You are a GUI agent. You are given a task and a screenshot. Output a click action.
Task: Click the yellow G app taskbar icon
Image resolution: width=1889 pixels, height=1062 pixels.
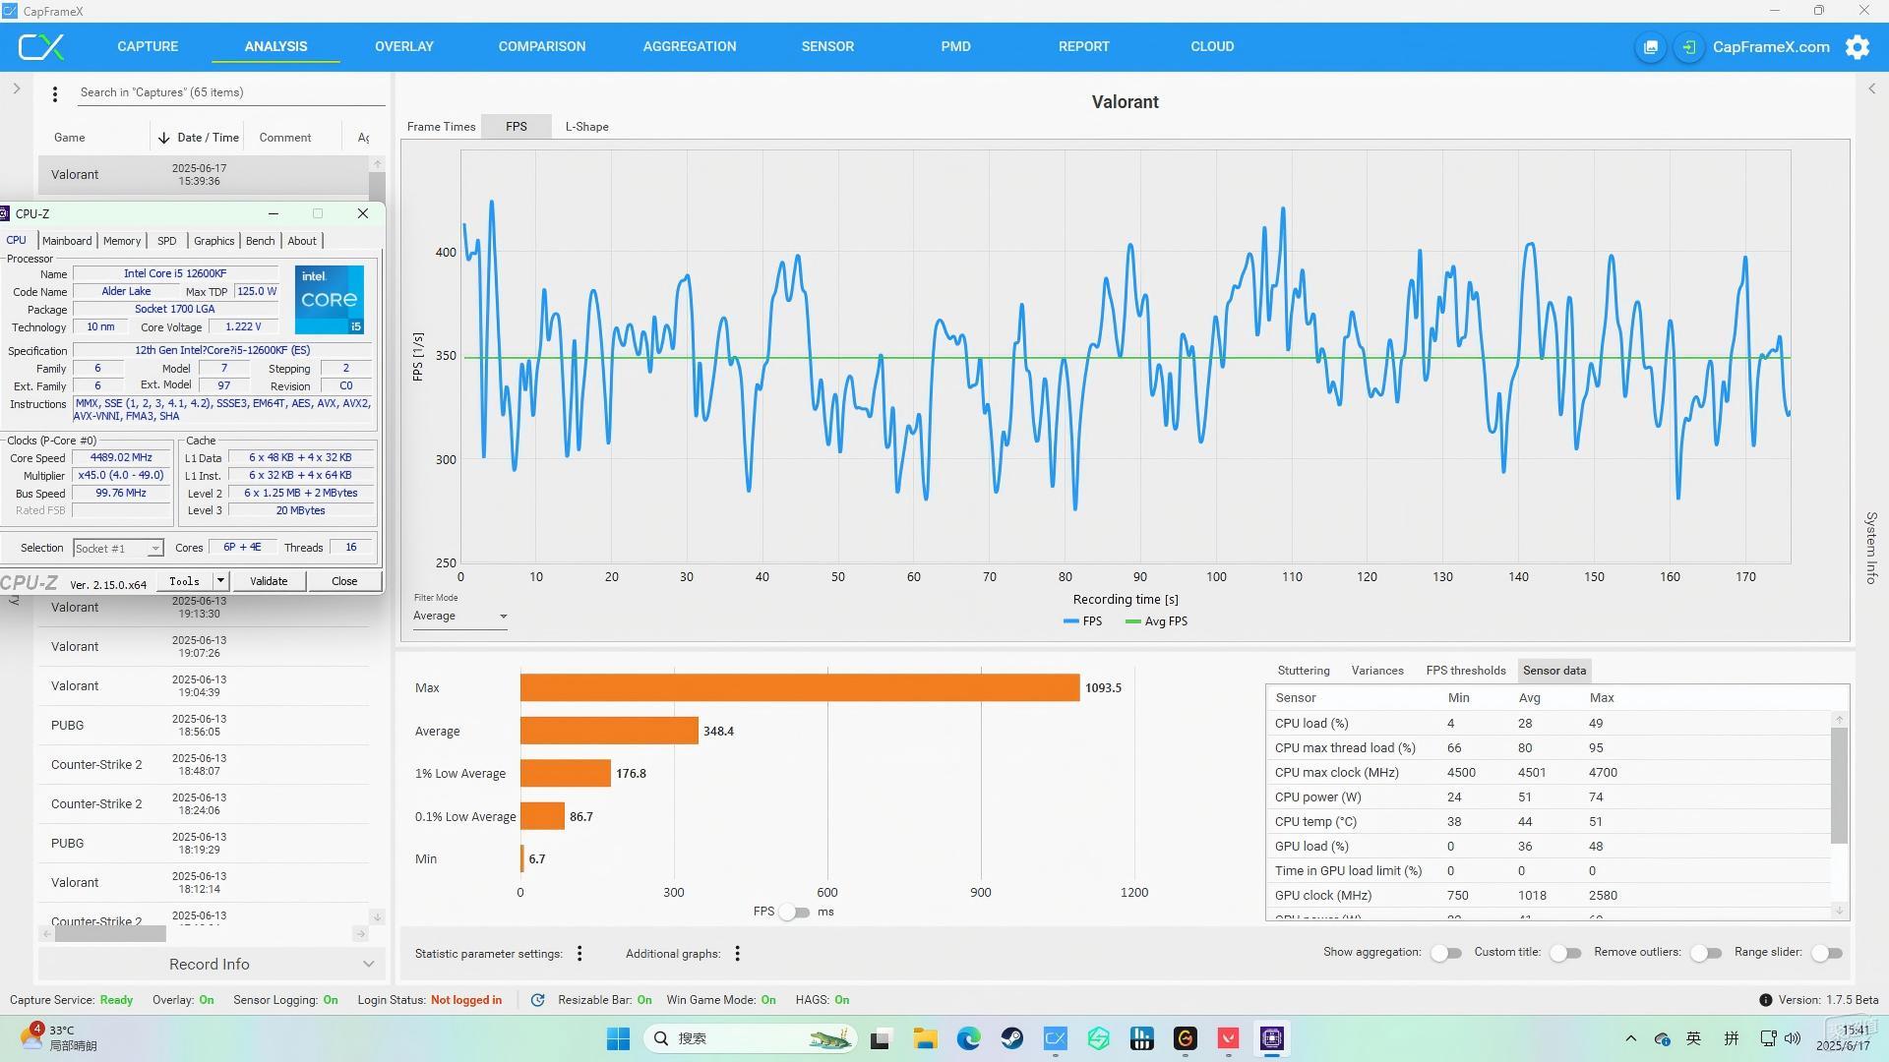click(x=1185, y=1038)
